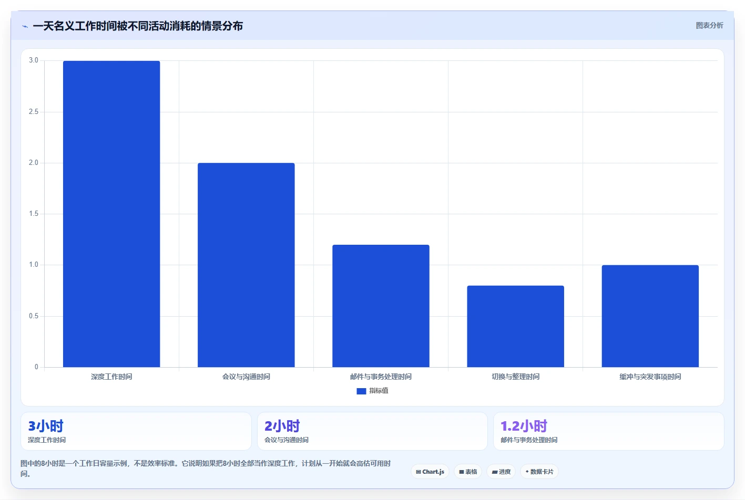The height and width of the screenshot is (500, 745).
Task: Click the 深度工作时间 x-axis label
Action: coord(111,377)
